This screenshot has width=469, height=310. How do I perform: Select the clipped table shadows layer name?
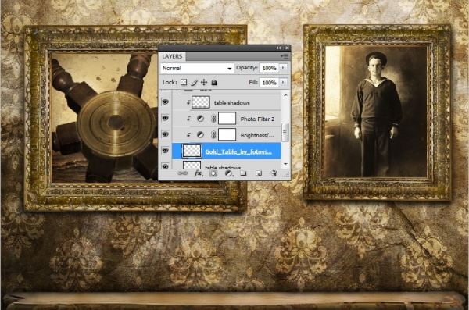click(x=232, y=103)
